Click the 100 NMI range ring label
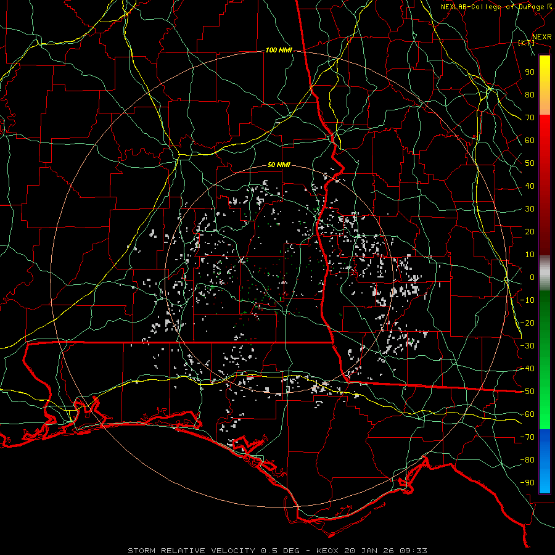This screenshot has width=555, height=555. tap(279, 51)
